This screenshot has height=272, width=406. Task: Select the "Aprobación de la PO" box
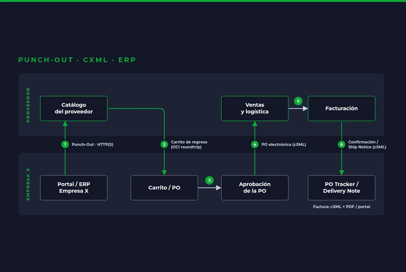coord(255,188)
